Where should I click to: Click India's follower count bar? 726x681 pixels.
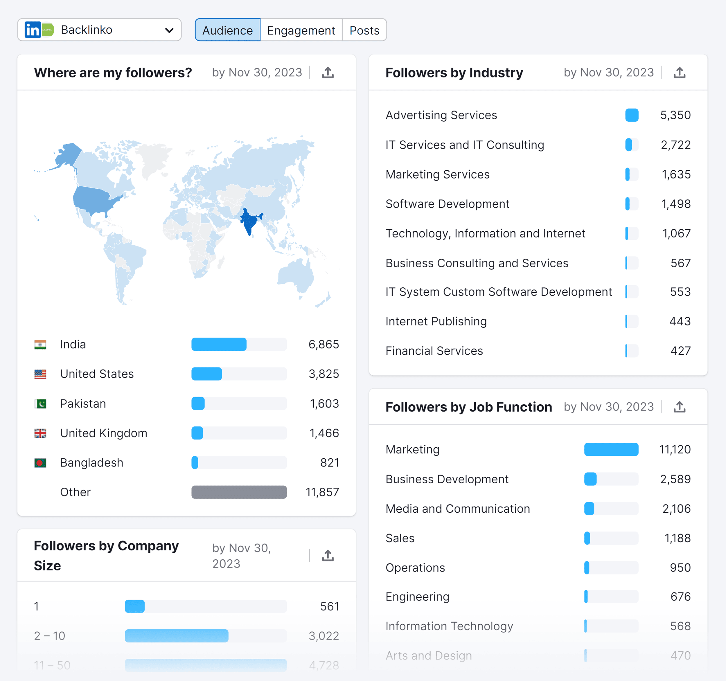coord(219,344)
